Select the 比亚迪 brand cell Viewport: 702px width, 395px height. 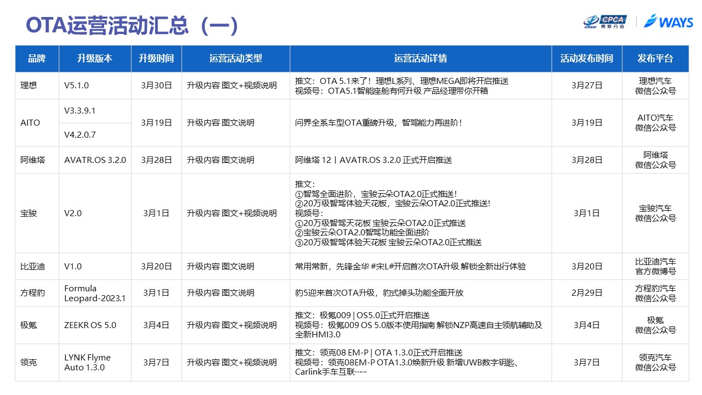coord(37,267)
